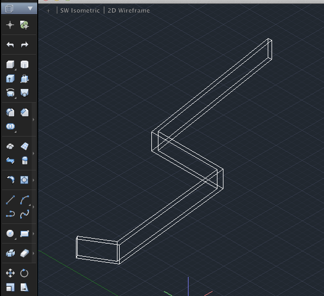Viewport: 324px width, 296px height.
Task: Expand the flyout beside the Erase tool
Action: 33,253
